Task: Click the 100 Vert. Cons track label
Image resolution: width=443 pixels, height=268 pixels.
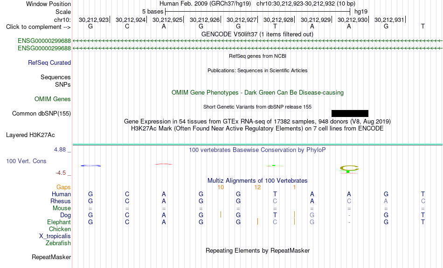Action: pos(26,161)
